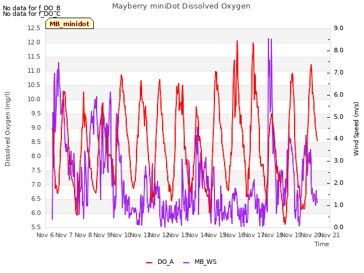Screen dimensions: 364x273
Task: Click the purple MB_WS legend line swatch
Action: (186, 263)
